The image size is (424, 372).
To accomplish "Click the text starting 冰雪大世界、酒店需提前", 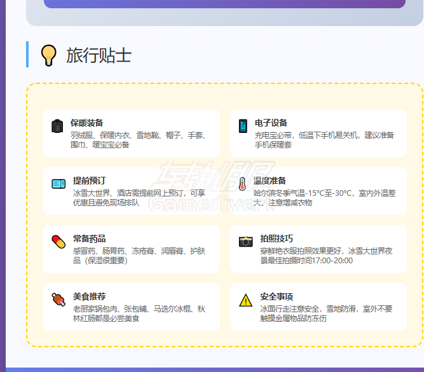I will click(139, 198).
